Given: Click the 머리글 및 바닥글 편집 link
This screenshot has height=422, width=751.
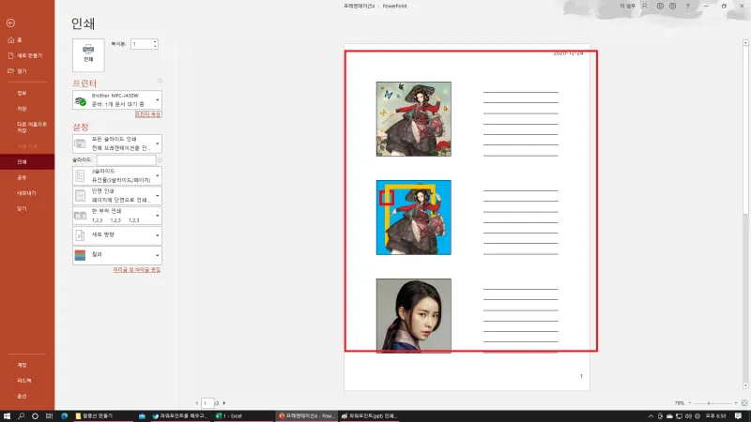Looking at the screenshot, I should pyautogui.click(x=136, y=270).
